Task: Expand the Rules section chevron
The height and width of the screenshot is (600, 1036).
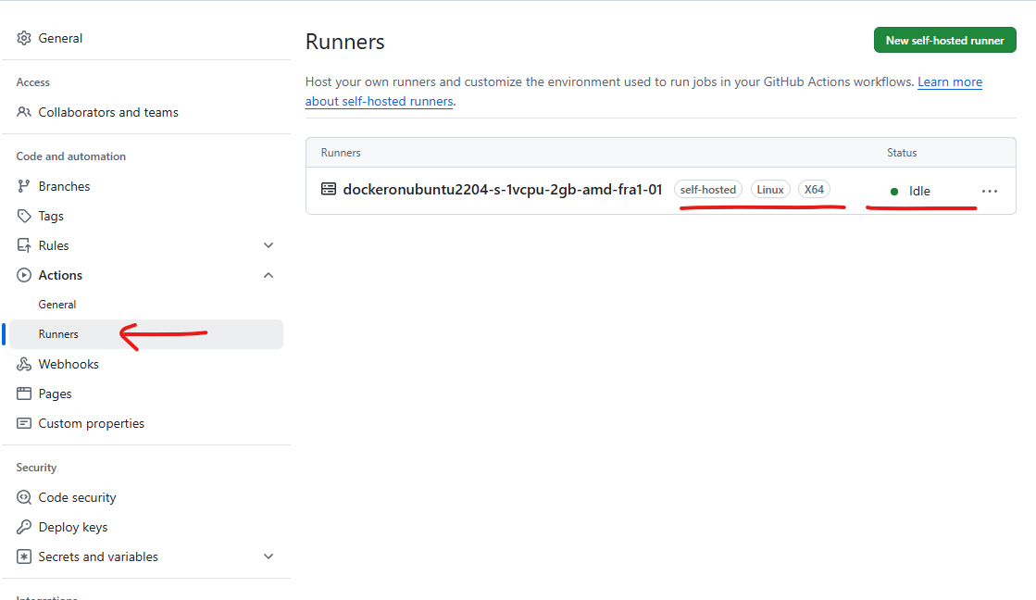Action: tap(268, 244)
